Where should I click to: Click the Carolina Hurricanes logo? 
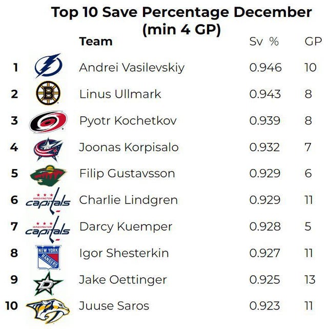[x=48, y=121]
